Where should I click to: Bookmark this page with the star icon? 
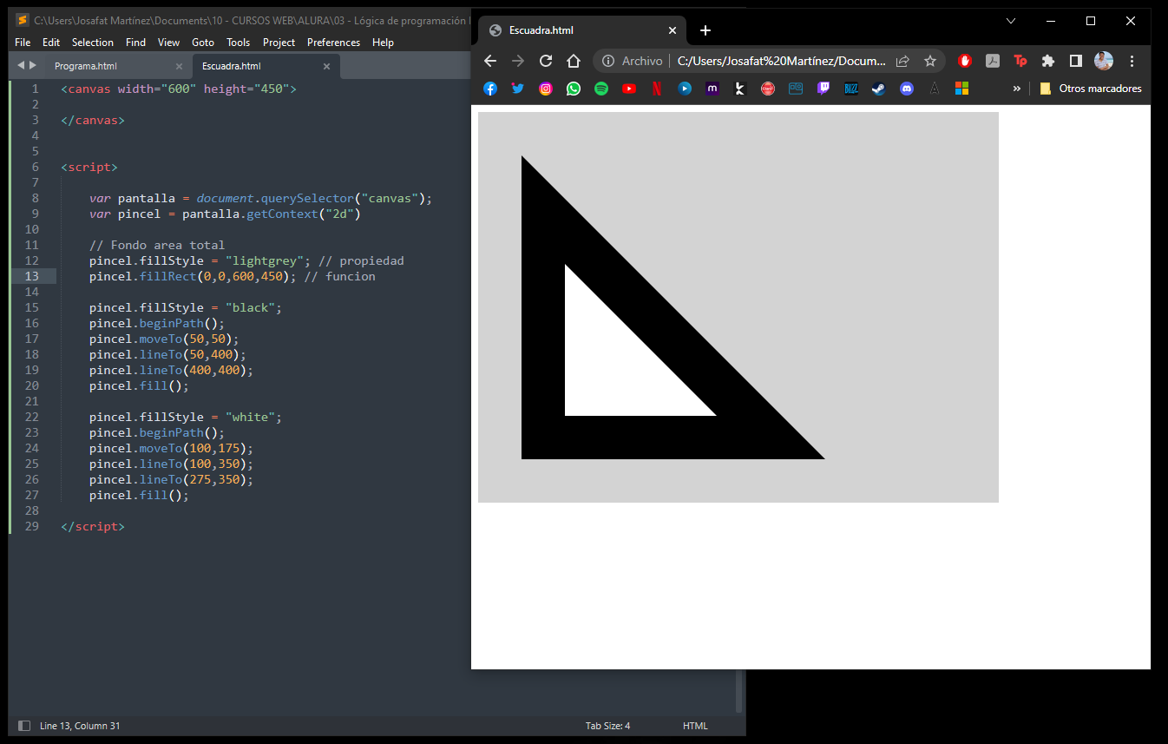(930, 61)
